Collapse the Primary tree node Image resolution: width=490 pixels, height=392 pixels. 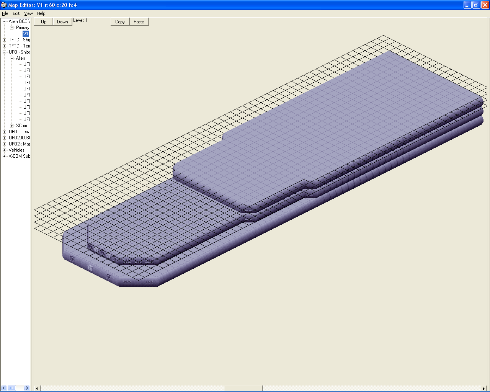pos(11,28)
